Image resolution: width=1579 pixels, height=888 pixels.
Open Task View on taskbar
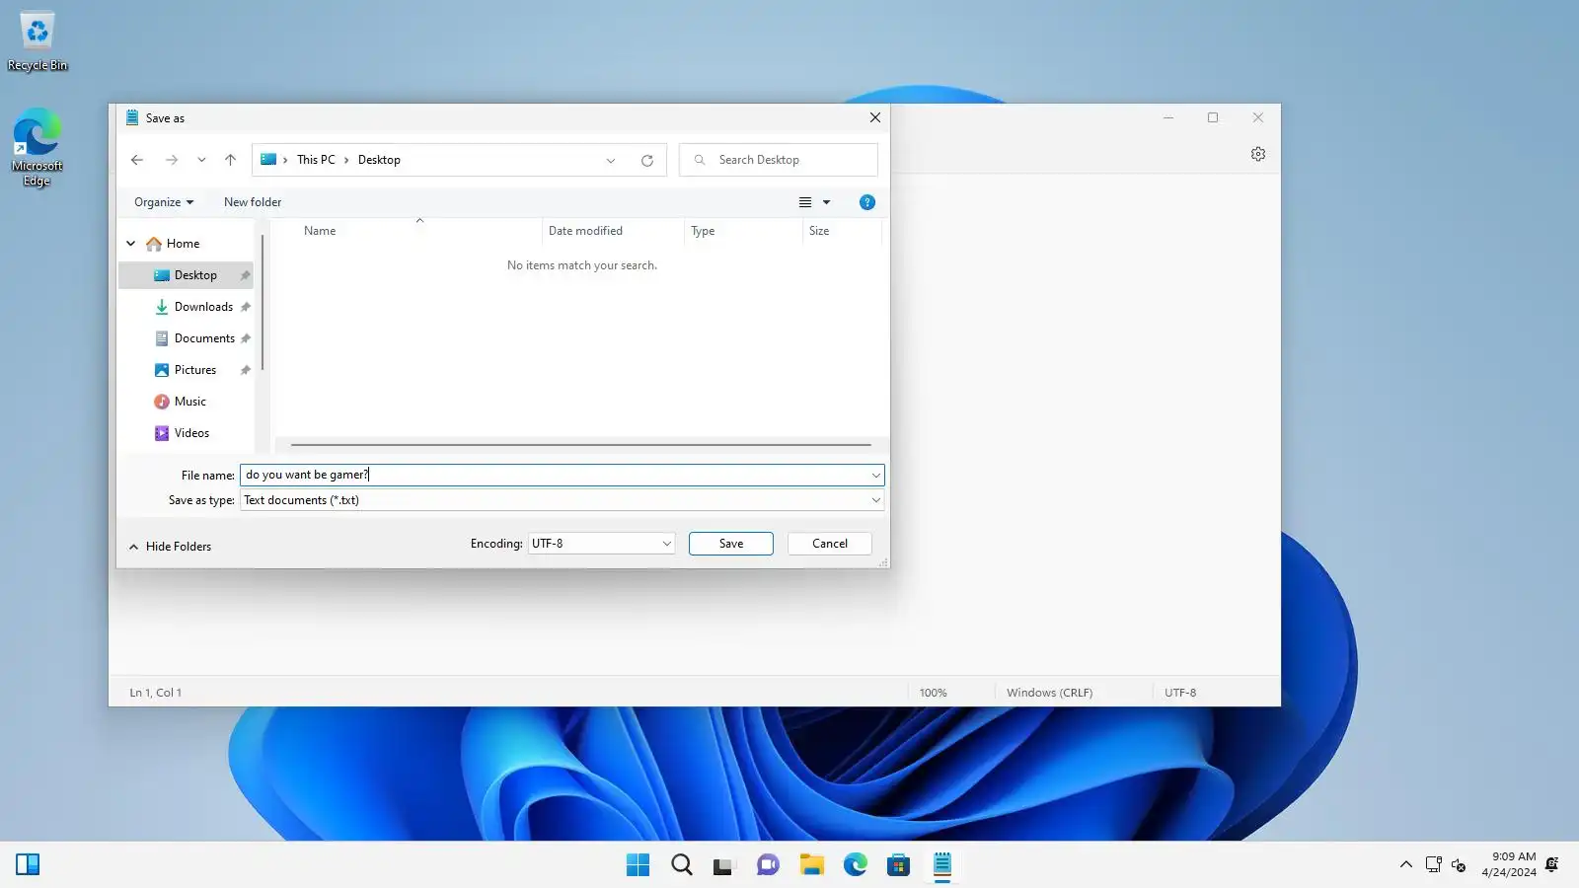click(725, 865)
